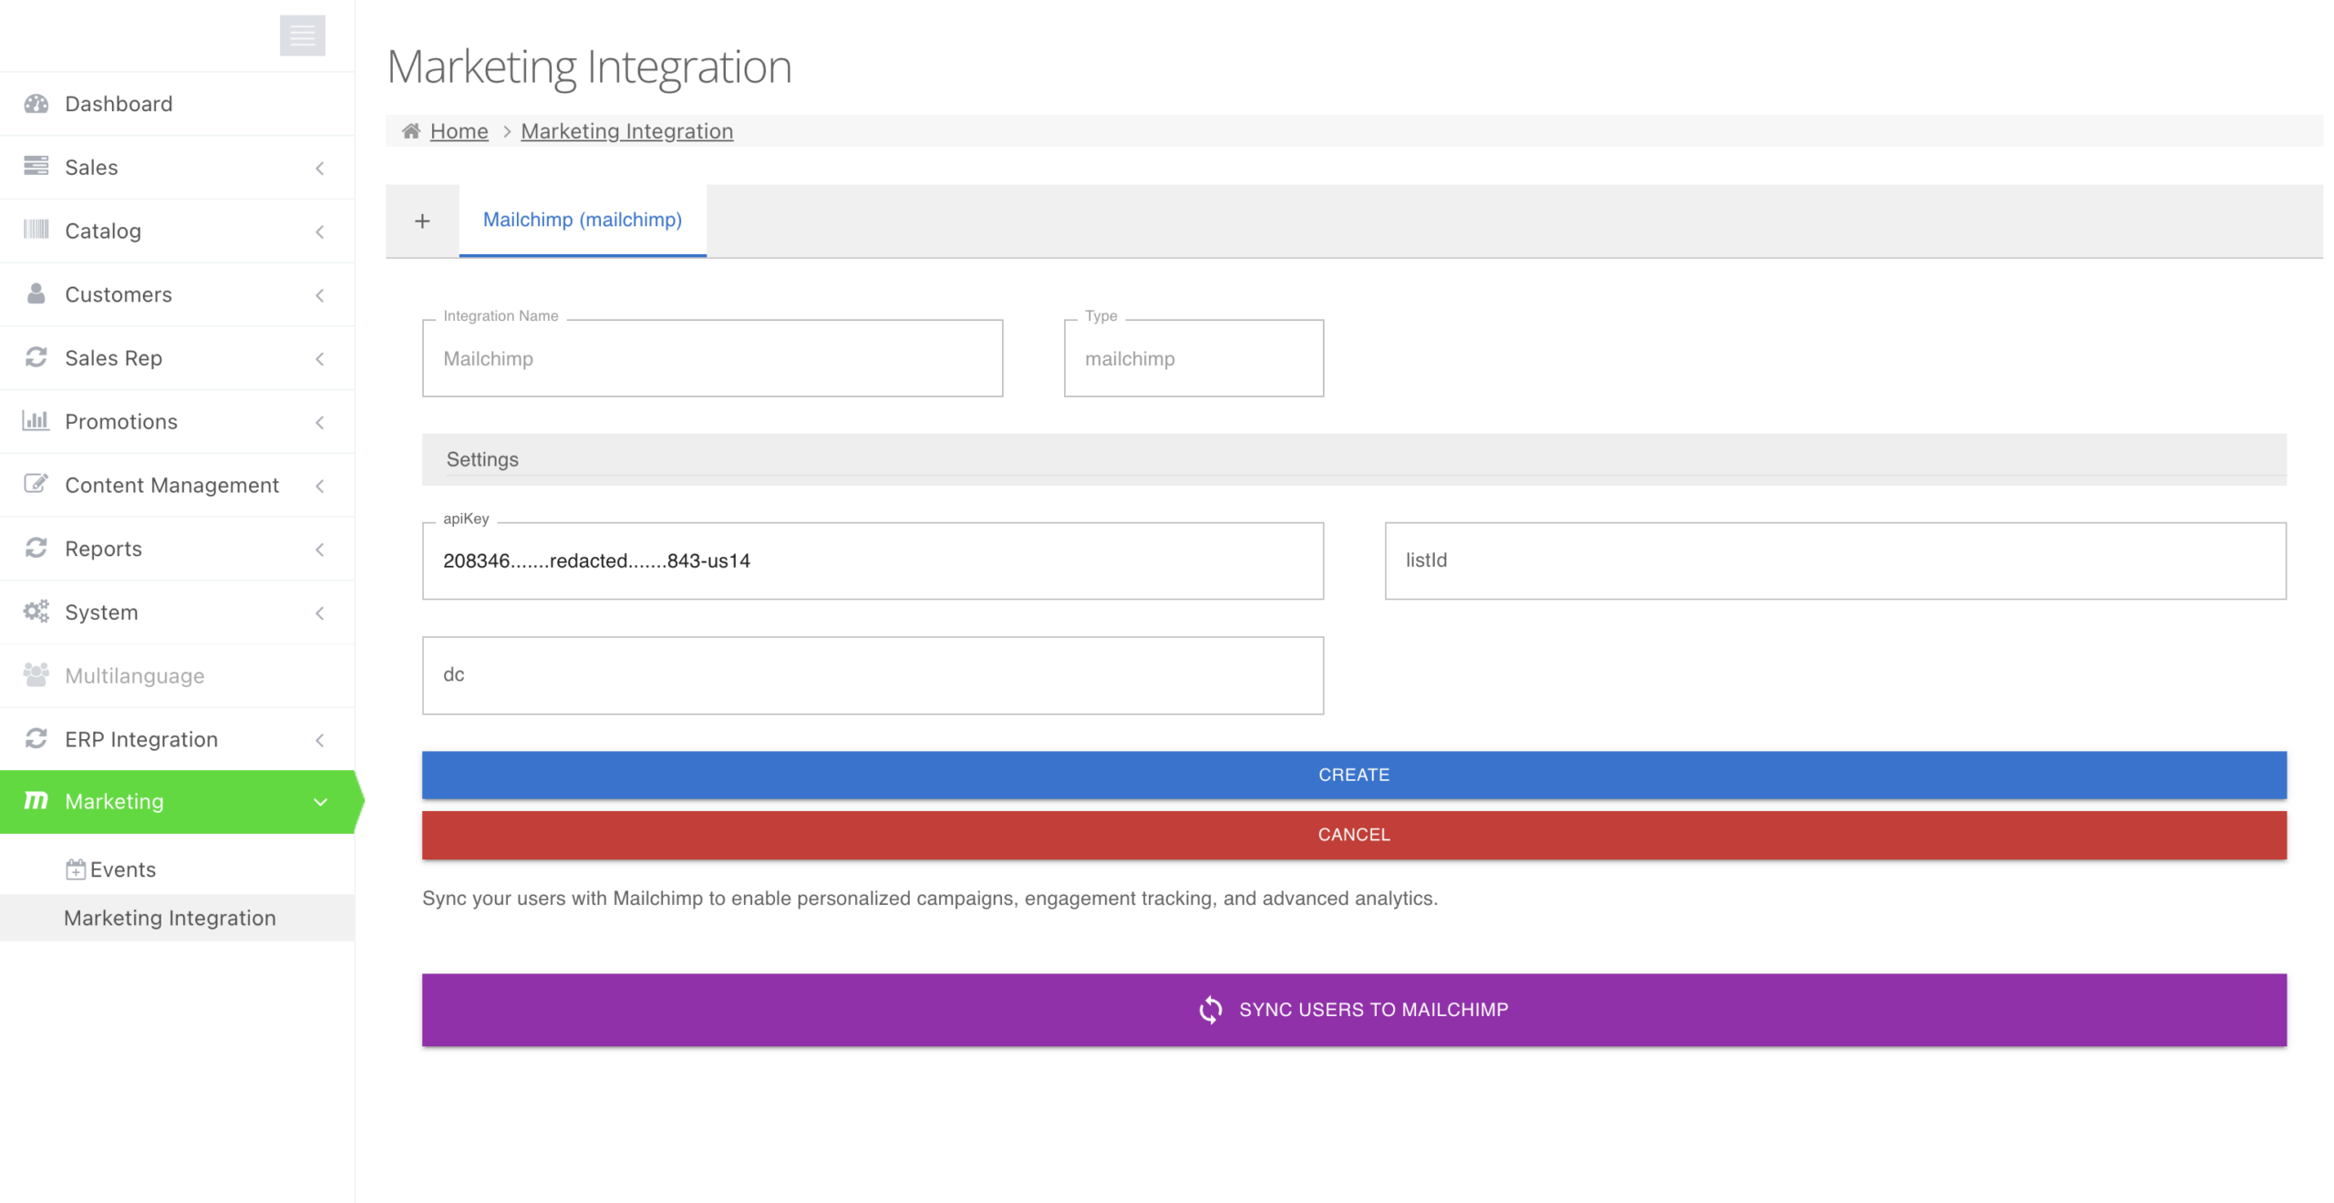Toggle the sidebar hamburger menu button
This screenshot has height=1203, width=2334.
click(x=302, y=36)
